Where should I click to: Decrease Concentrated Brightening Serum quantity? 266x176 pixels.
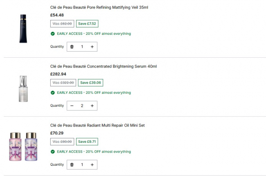click(72, 106)
